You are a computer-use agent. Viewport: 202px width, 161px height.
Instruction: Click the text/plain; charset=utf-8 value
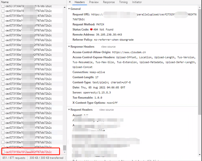coord(111,83)
